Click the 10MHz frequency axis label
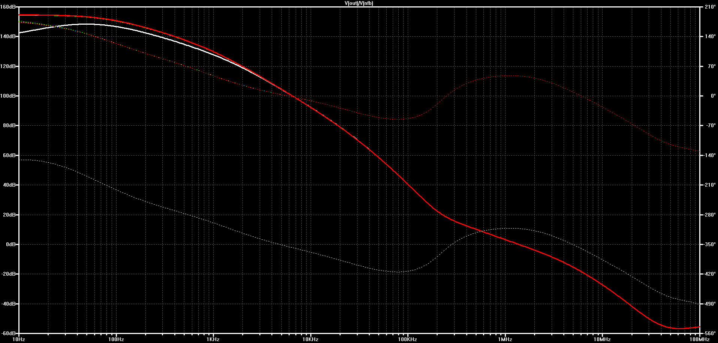 click(602, 339)
